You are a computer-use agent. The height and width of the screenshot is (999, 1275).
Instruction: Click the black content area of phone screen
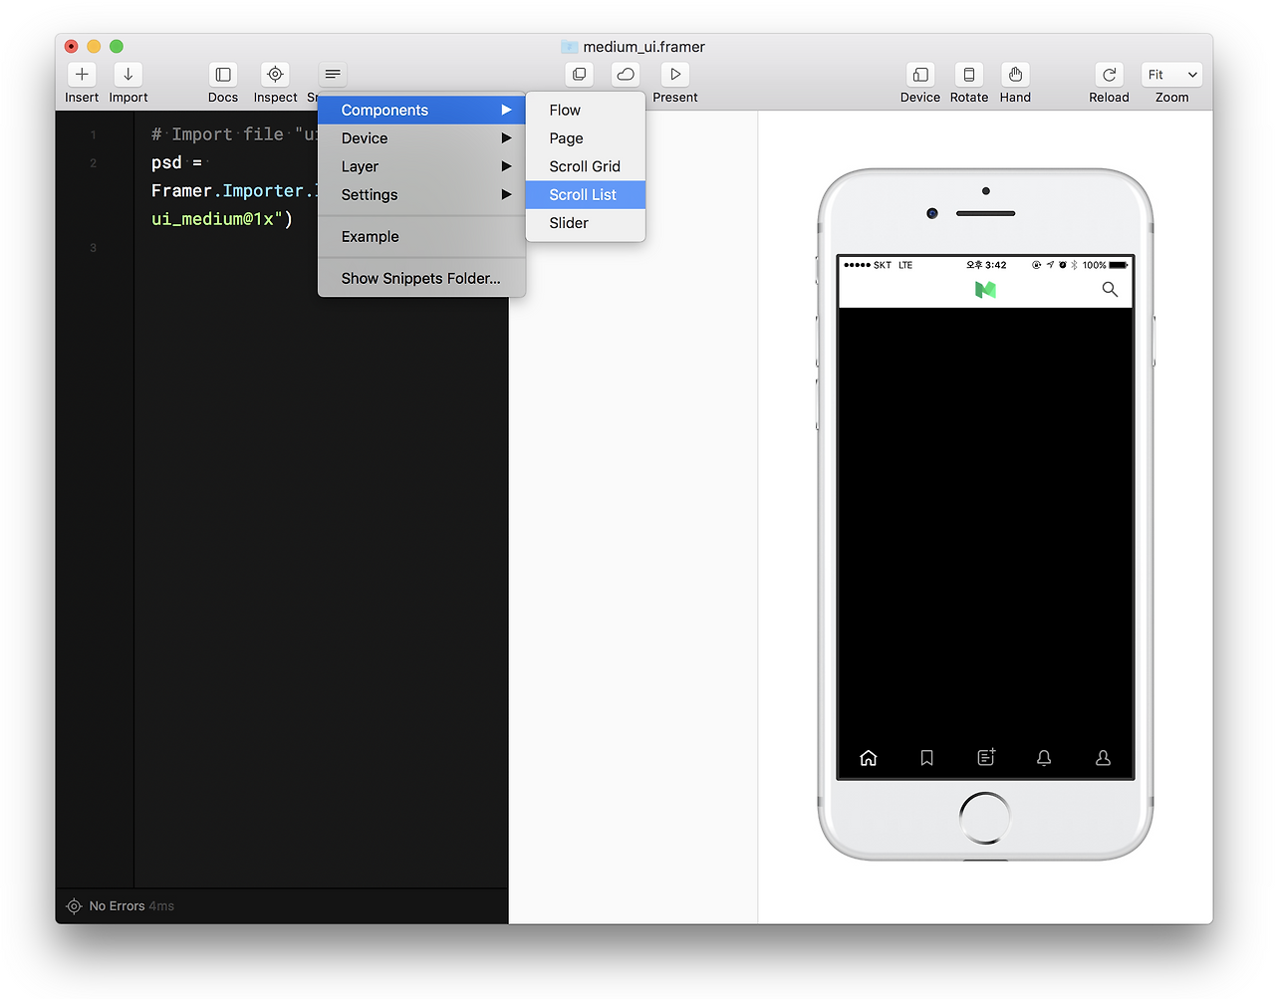(985, 521)
